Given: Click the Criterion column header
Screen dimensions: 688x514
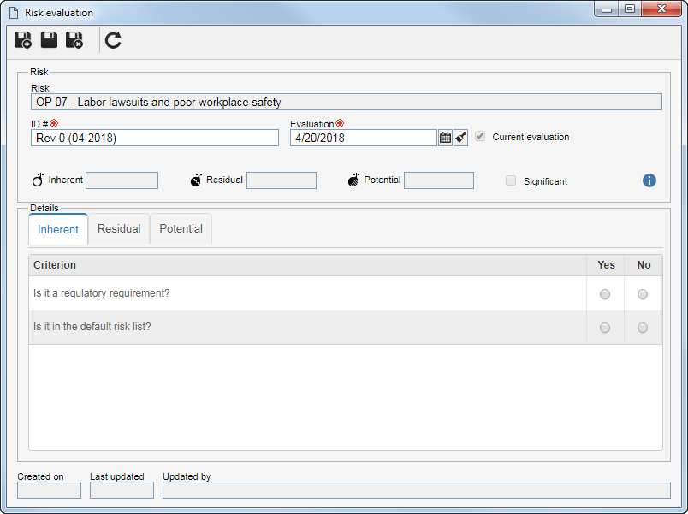Looking at the screenshot, I should [307, 265].
